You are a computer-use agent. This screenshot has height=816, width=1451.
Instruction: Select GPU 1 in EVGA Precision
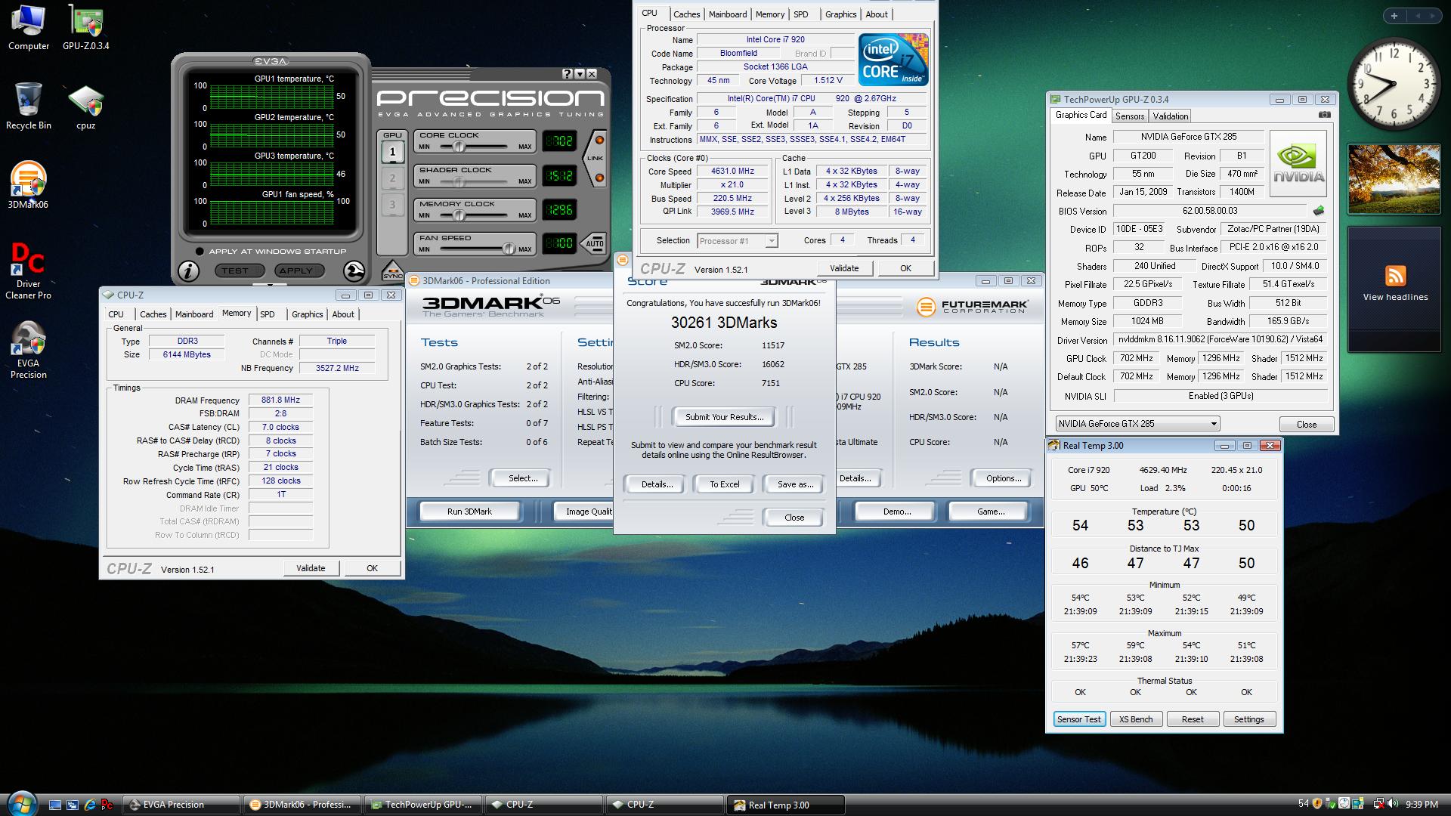point(392,152)
